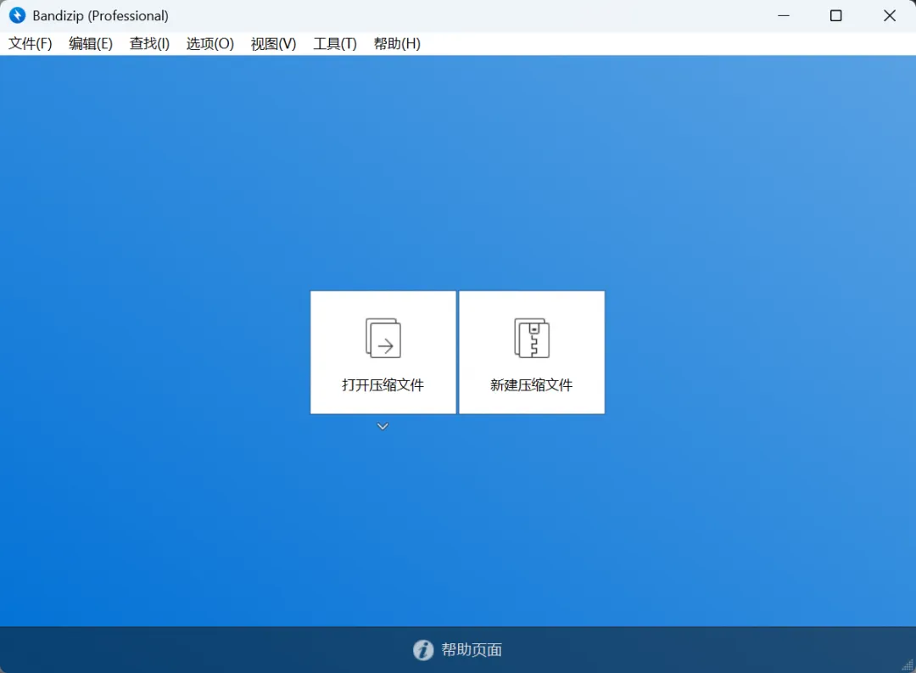Click the Bandizip logo in title bar
The image size is (916, 673).
18,15
